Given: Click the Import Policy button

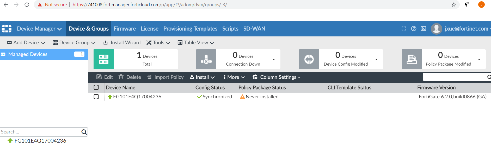Looking at the screenshot, I should pos(165,77).
